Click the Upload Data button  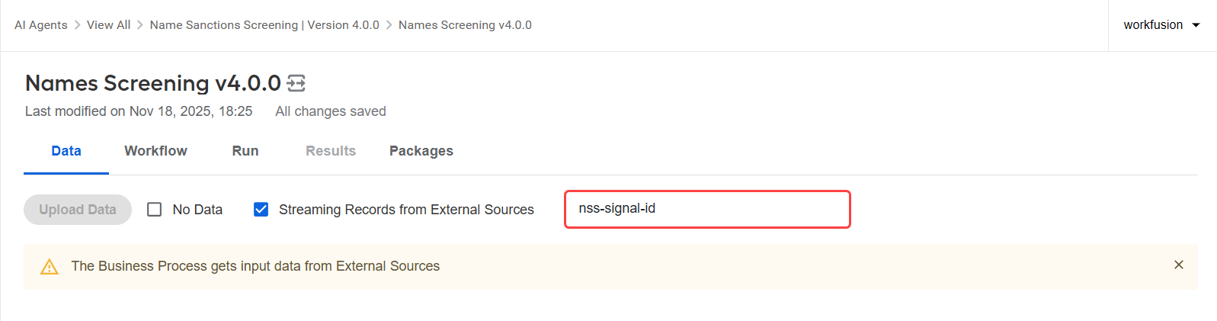coord(78,210)
